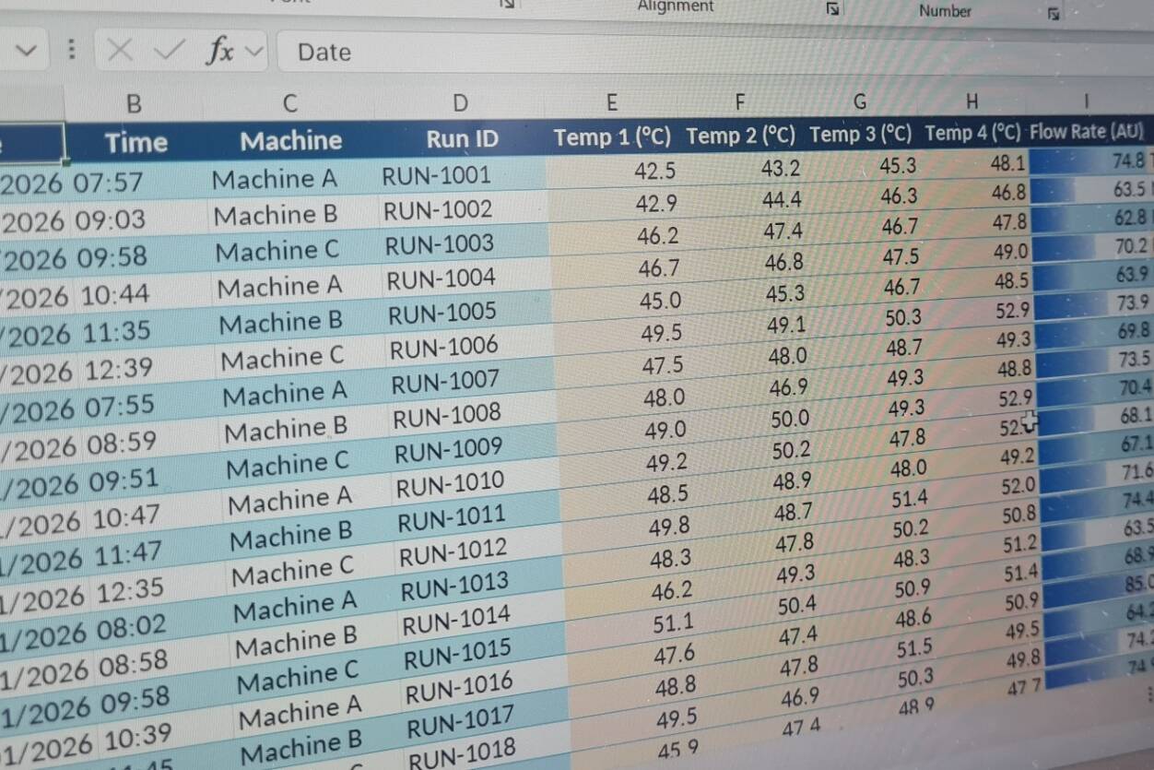Select cell RUN-1009
This screenshot has width=1154, height=770.
point(448,450)
